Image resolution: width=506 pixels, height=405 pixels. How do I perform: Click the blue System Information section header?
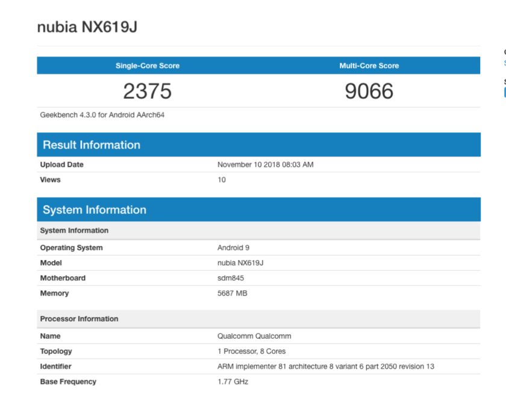pos(95,210)
